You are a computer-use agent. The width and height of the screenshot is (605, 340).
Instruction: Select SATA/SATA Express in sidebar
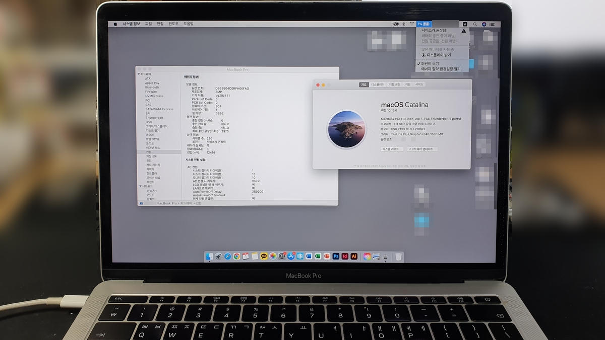pos(159,109)
